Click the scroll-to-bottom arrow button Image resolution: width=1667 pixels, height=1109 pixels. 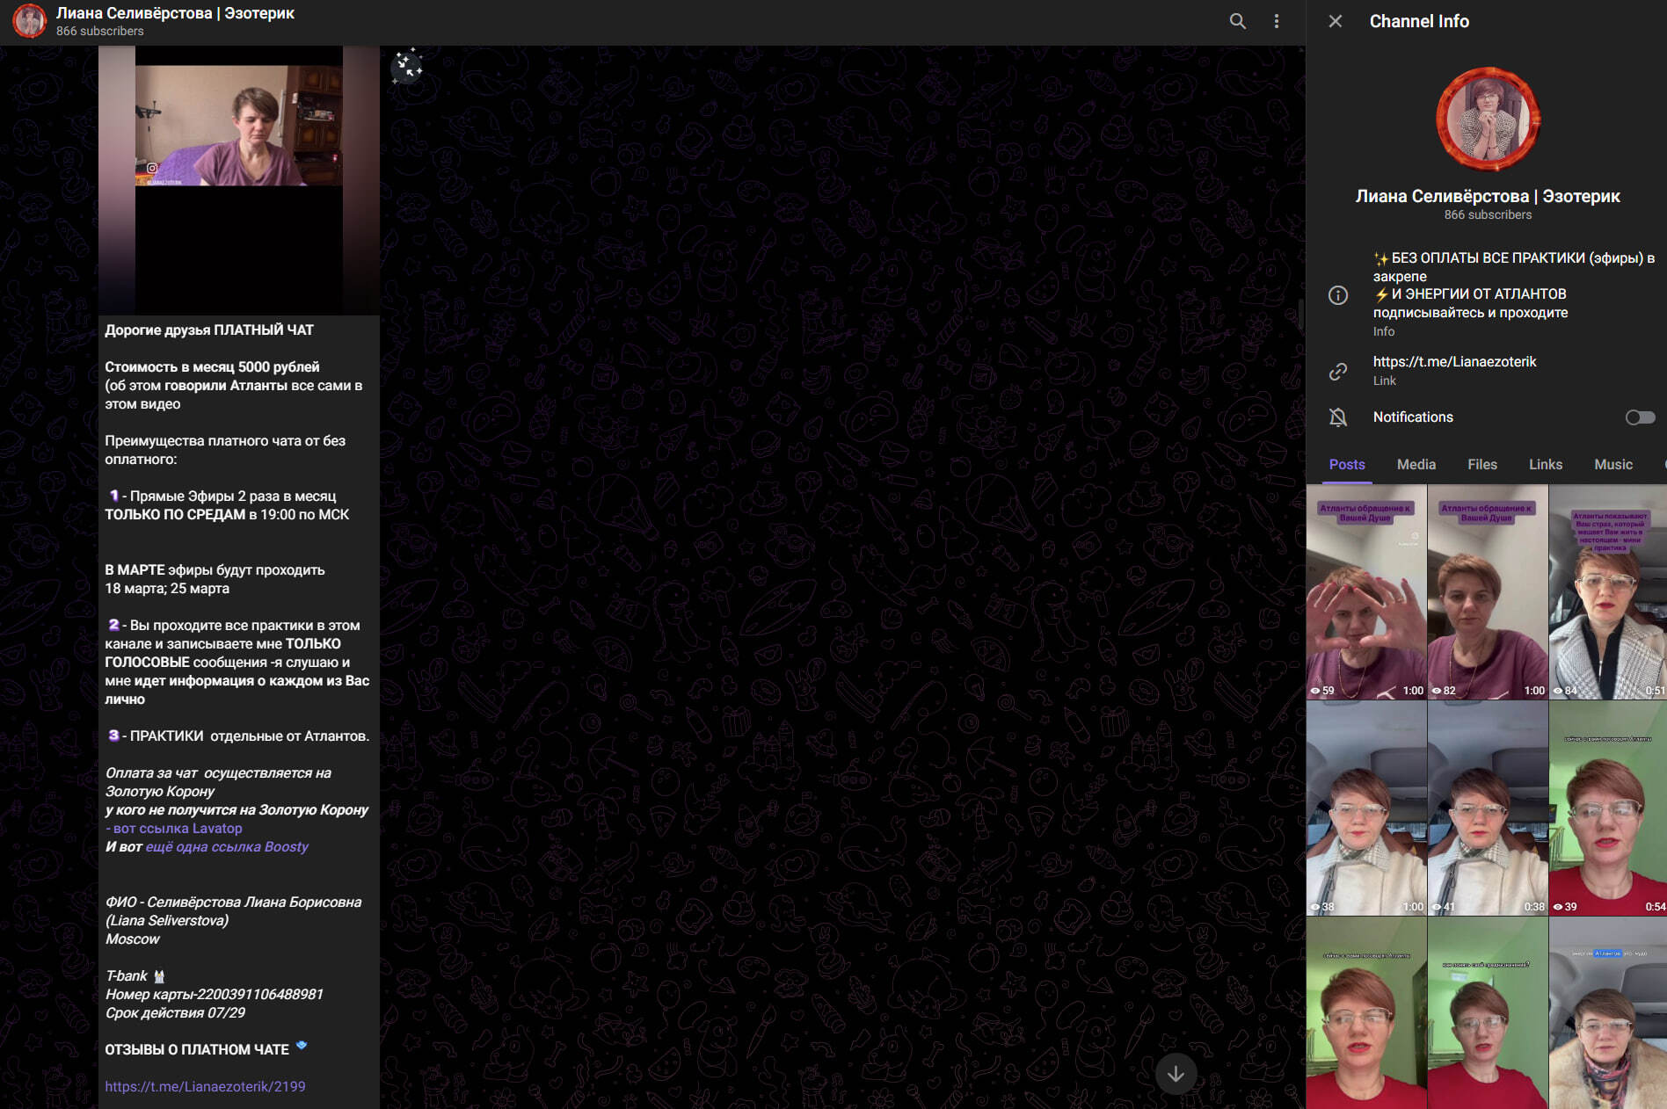click(x=1176, y=1074)
